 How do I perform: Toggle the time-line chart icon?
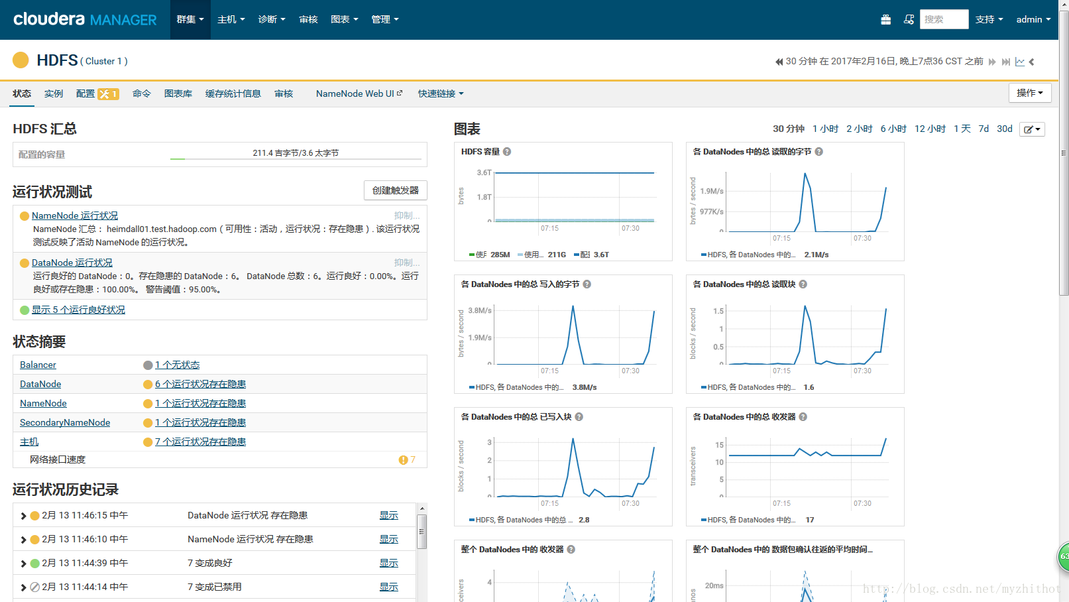(1020, 62)
